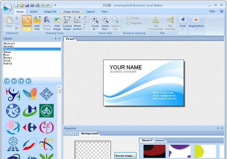Click the Browse Image button
This screenshot has width=227, height=159.
tap(125, 156)
